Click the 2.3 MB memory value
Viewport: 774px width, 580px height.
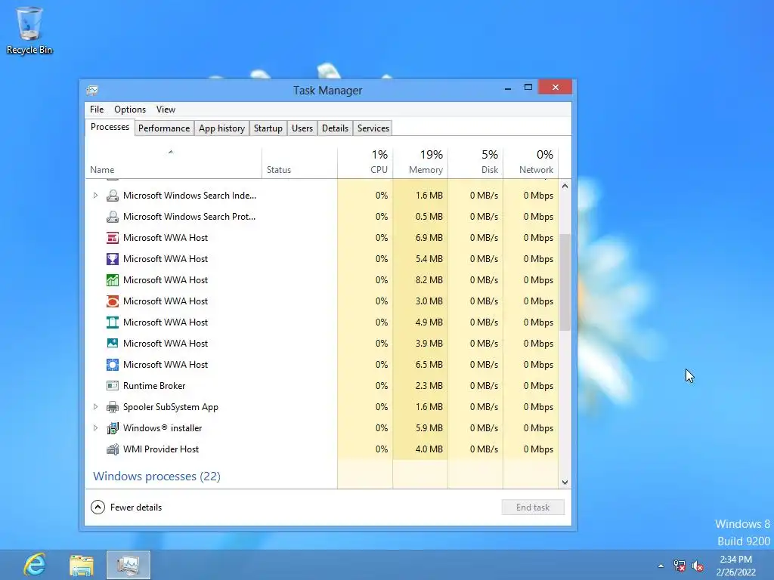429,386
